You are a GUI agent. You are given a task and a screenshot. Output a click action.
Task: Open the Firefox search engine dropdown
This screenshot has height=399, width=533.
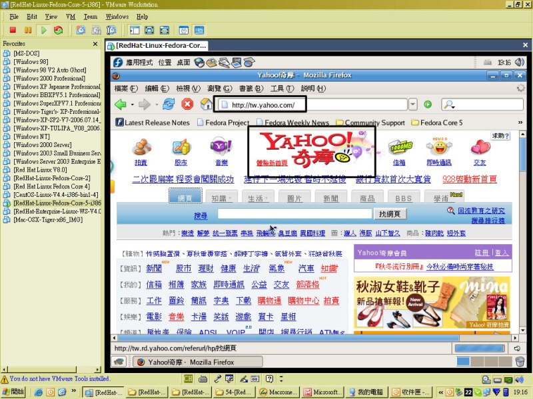click(x=449, y=105)
